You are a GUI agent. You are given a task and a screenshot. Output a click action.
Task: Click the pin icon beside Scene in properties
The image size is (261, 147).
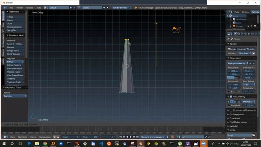pyautogui.click(x=228, y=39)
